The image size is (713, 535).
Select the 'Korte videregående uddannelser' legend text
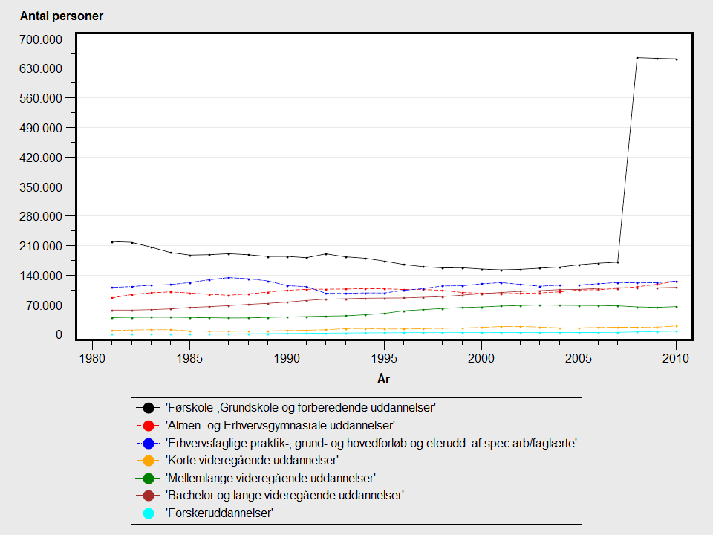pos(252,460)
